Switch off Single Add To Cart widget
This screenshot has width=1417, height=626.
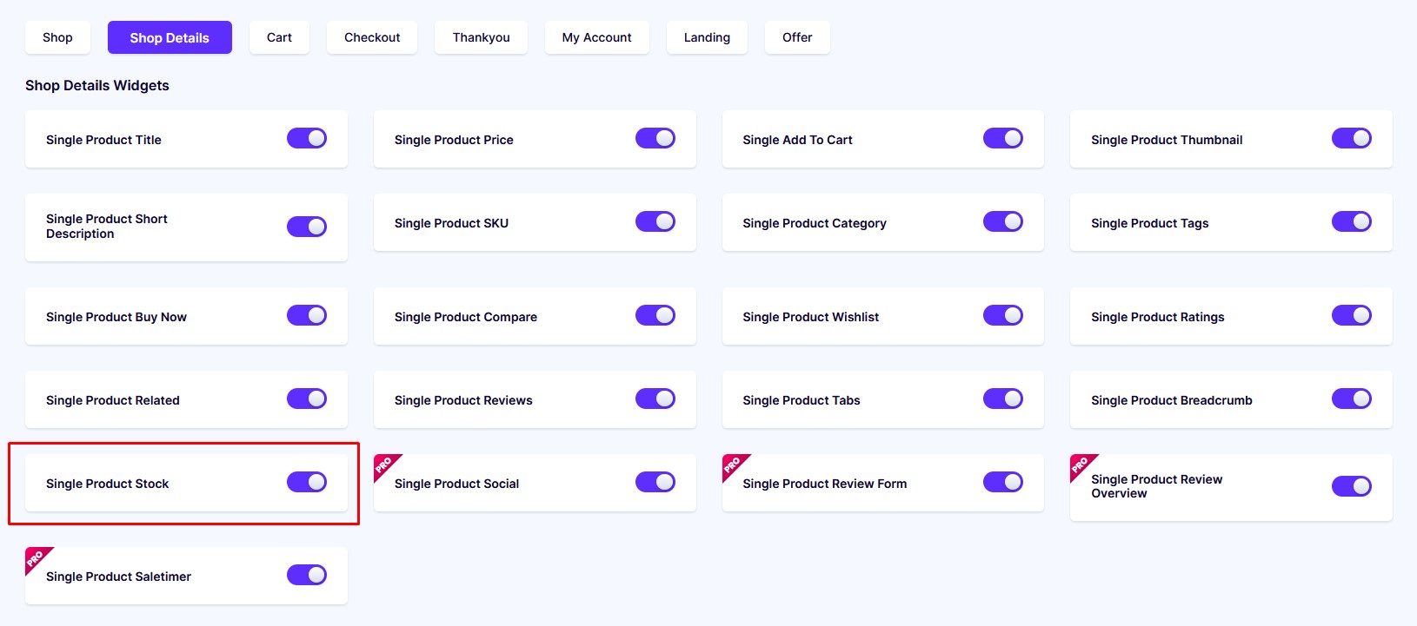click(x=1003, y=138)
